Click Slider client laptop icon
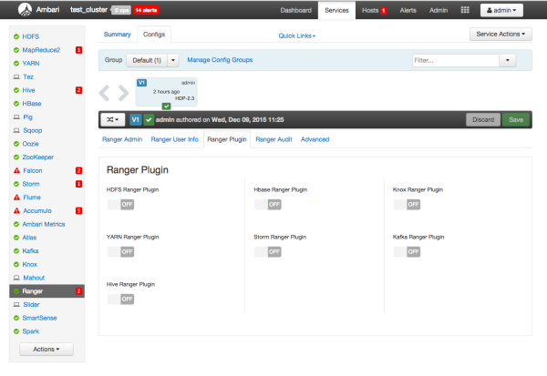547x376 pixels. (16, 305)
